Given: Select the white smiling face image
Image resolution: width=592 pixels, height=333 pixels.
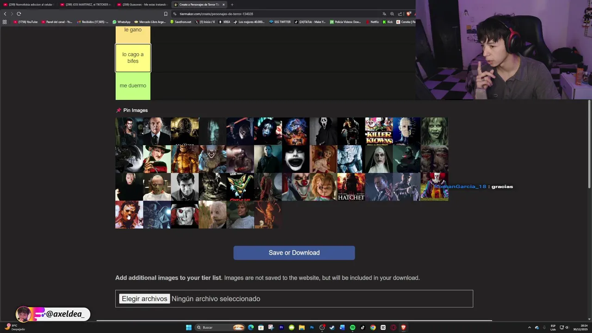Looking at the screenshot, I should click(x=296, y=159).
